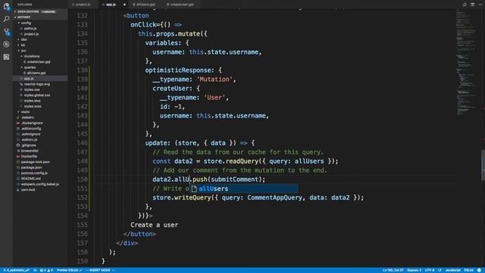Open README.md file
The width and height of the screenshot is (485, 273).
pyautogui.click(x=30, y=179)
